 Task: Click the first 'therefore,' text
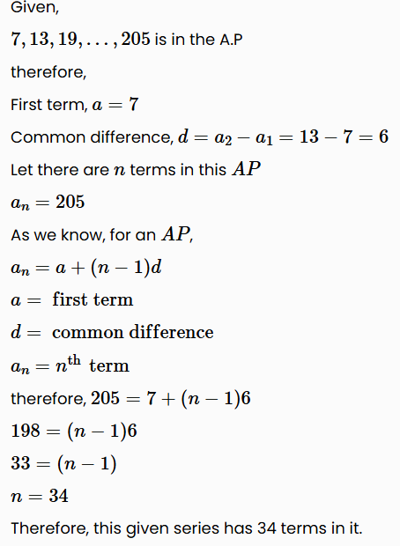(x=48, y=72)
